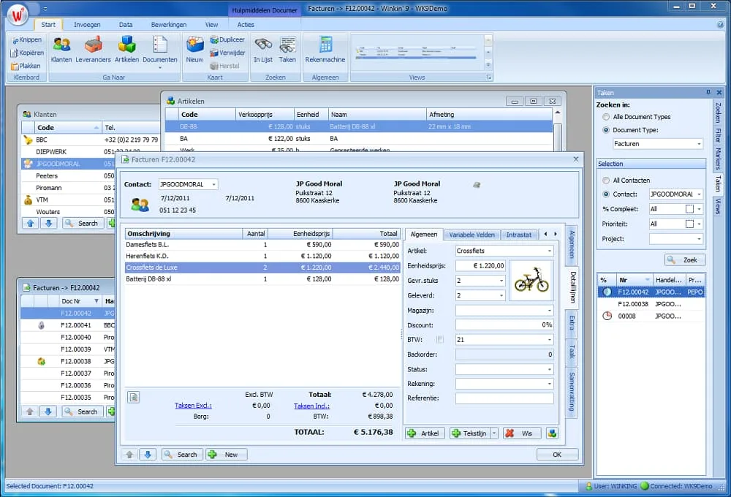Click the Verwijder ribbon command
731x497 pixels.
coord(227,53)
